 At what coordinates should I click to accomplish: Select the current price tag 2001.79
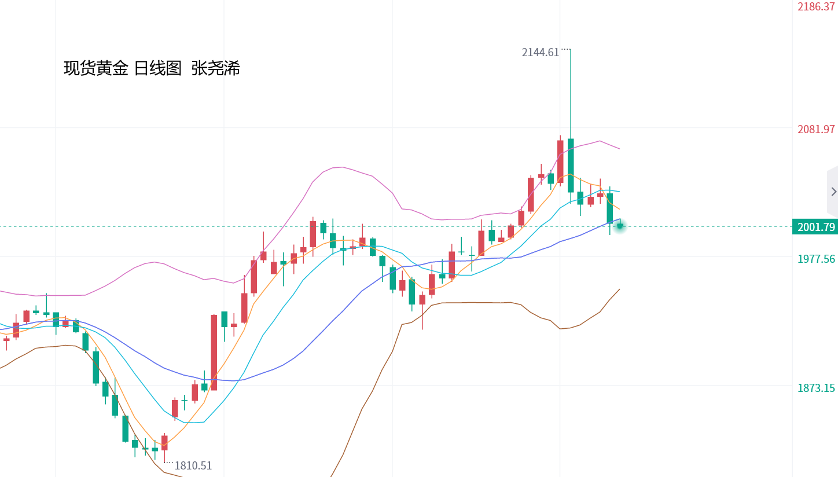point(815,227)
